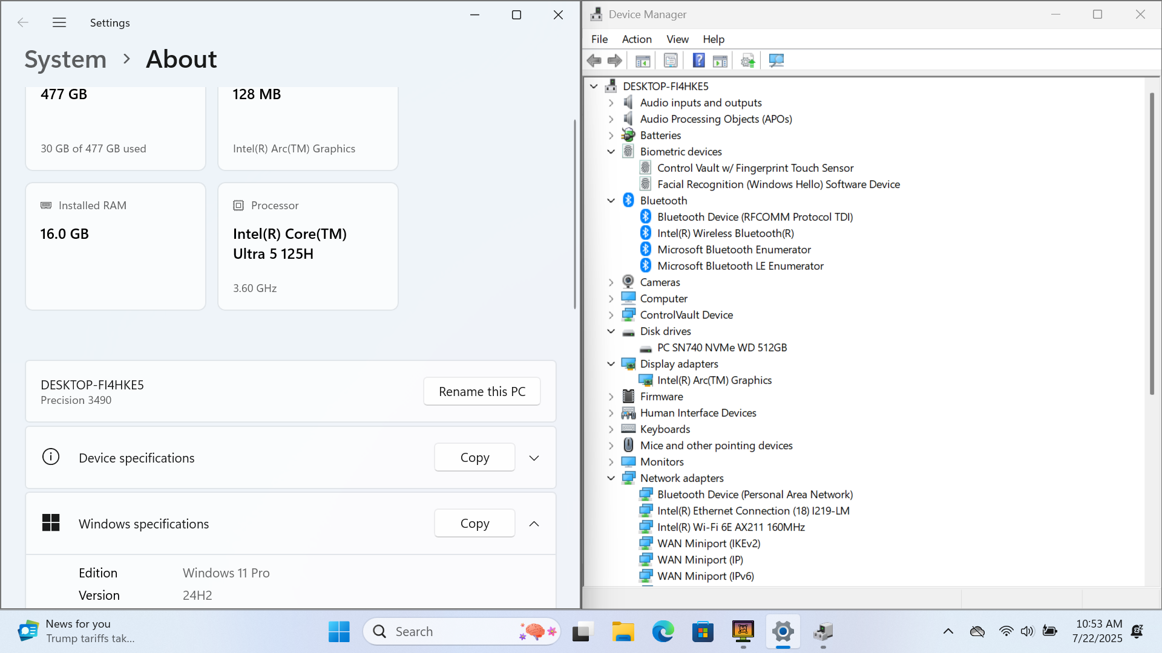Select Intel(R) Wi-Fi 6E AX211 160MHz
1162x653 pixels.
point(730,527)
